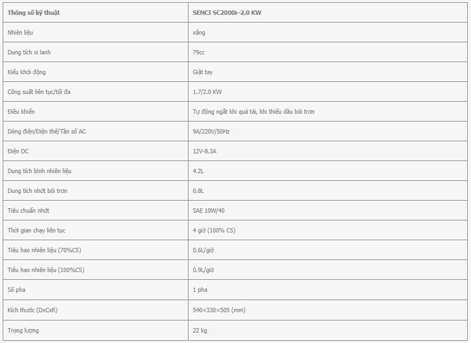The height and width of the screenshot is (343, 471).
Task: Click the 'Kiểu khởi động' label
Action: [x=27, y=72]
